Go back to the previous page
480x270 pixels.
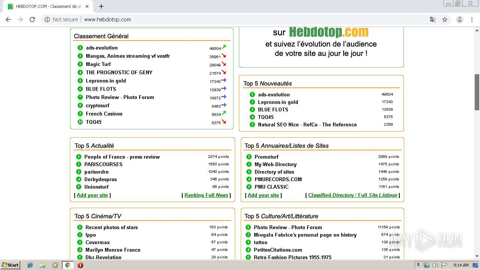[8, 19]
